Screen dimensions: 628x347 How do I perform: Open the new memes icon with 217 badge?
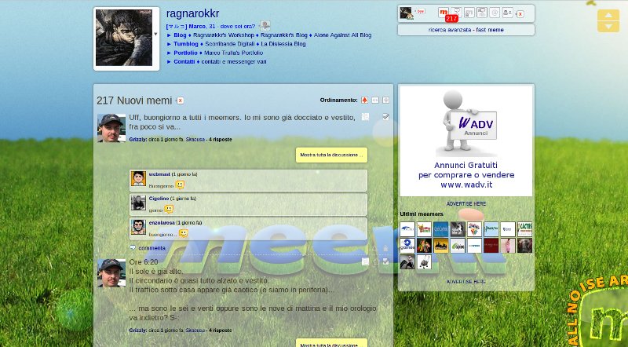coord(444,13)
